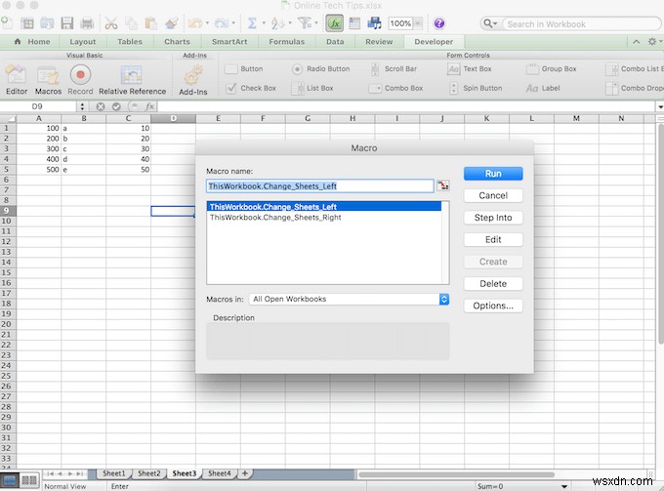Insert a Spin Button form control
Viewport: 664px width, 491px height.
pyautogui.click(x=476, y=88)
